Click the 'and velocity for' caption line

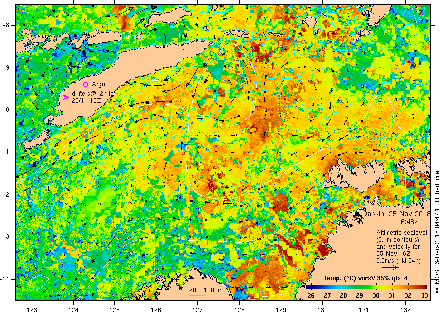point(398,246)
